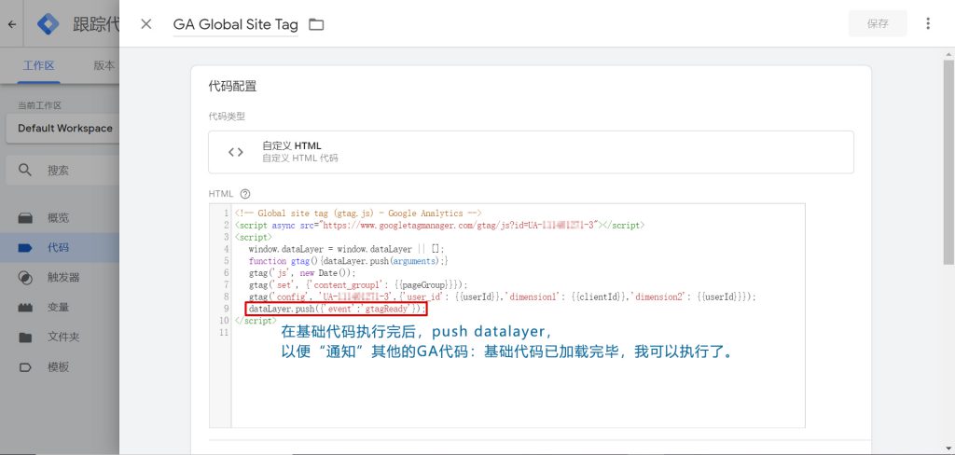The width and height of the screenshot is (955, 455).
Task: Click the 概览 overview icon
Action: coord(25,217)
